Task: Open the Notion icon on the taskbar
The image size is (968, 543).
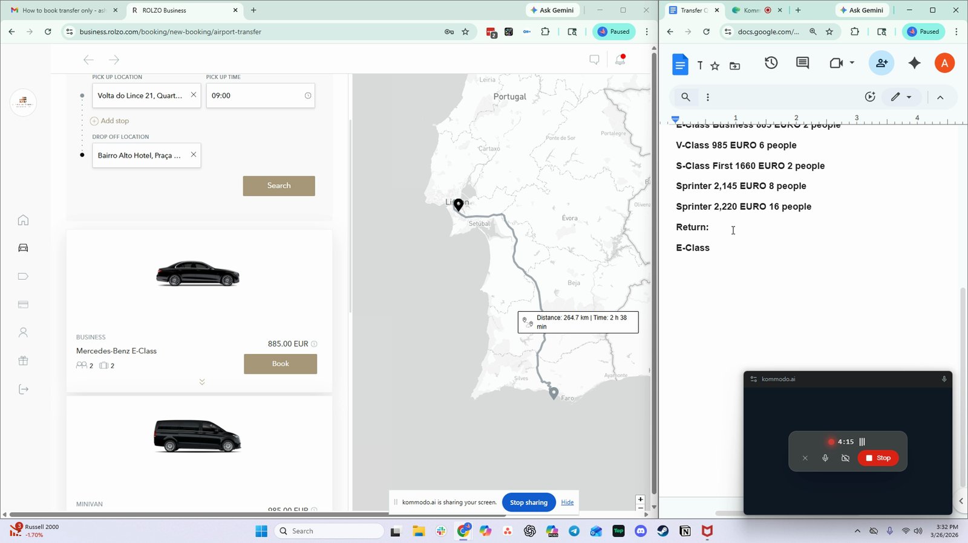Action: click(685, 531)
